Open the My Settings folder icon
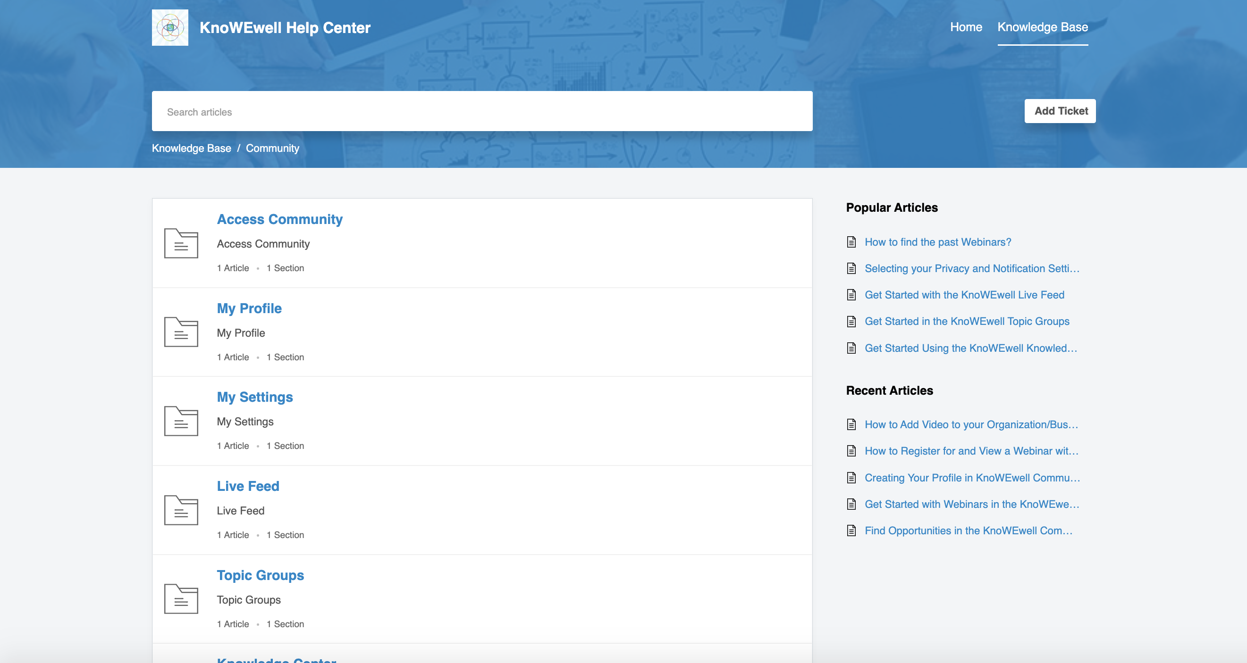 (181, 421)
